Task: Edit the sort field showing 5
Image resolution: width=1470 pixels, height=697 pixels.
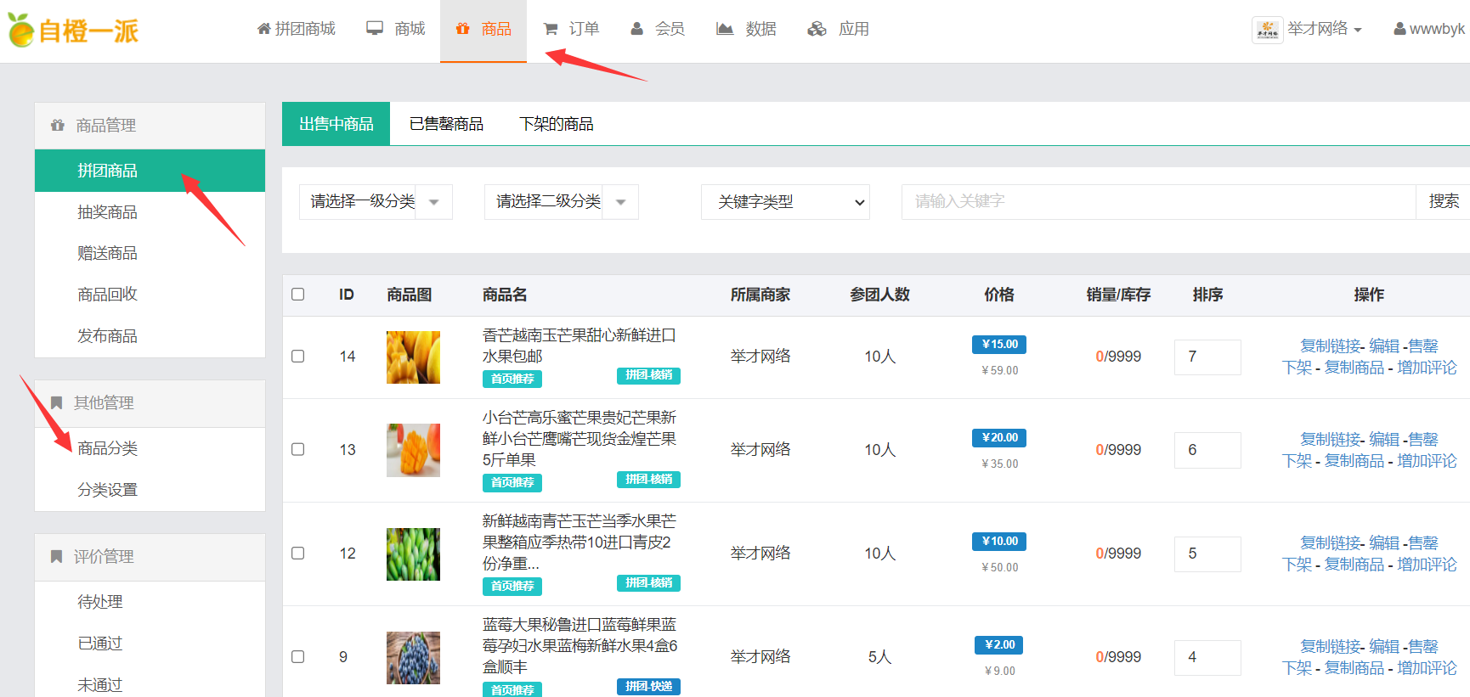Action: [1207, 554]
